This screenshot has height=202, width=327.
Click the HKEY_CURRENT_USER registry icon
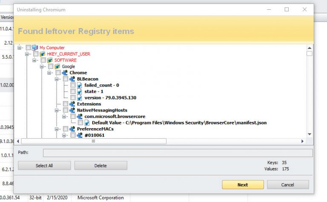point(43,54)
